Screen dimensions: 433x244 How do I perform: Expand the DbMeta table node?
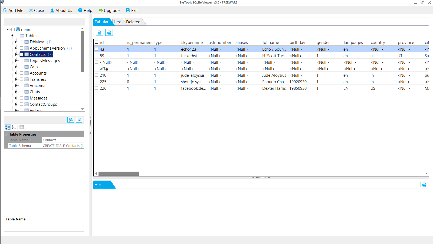click(16, 42)
